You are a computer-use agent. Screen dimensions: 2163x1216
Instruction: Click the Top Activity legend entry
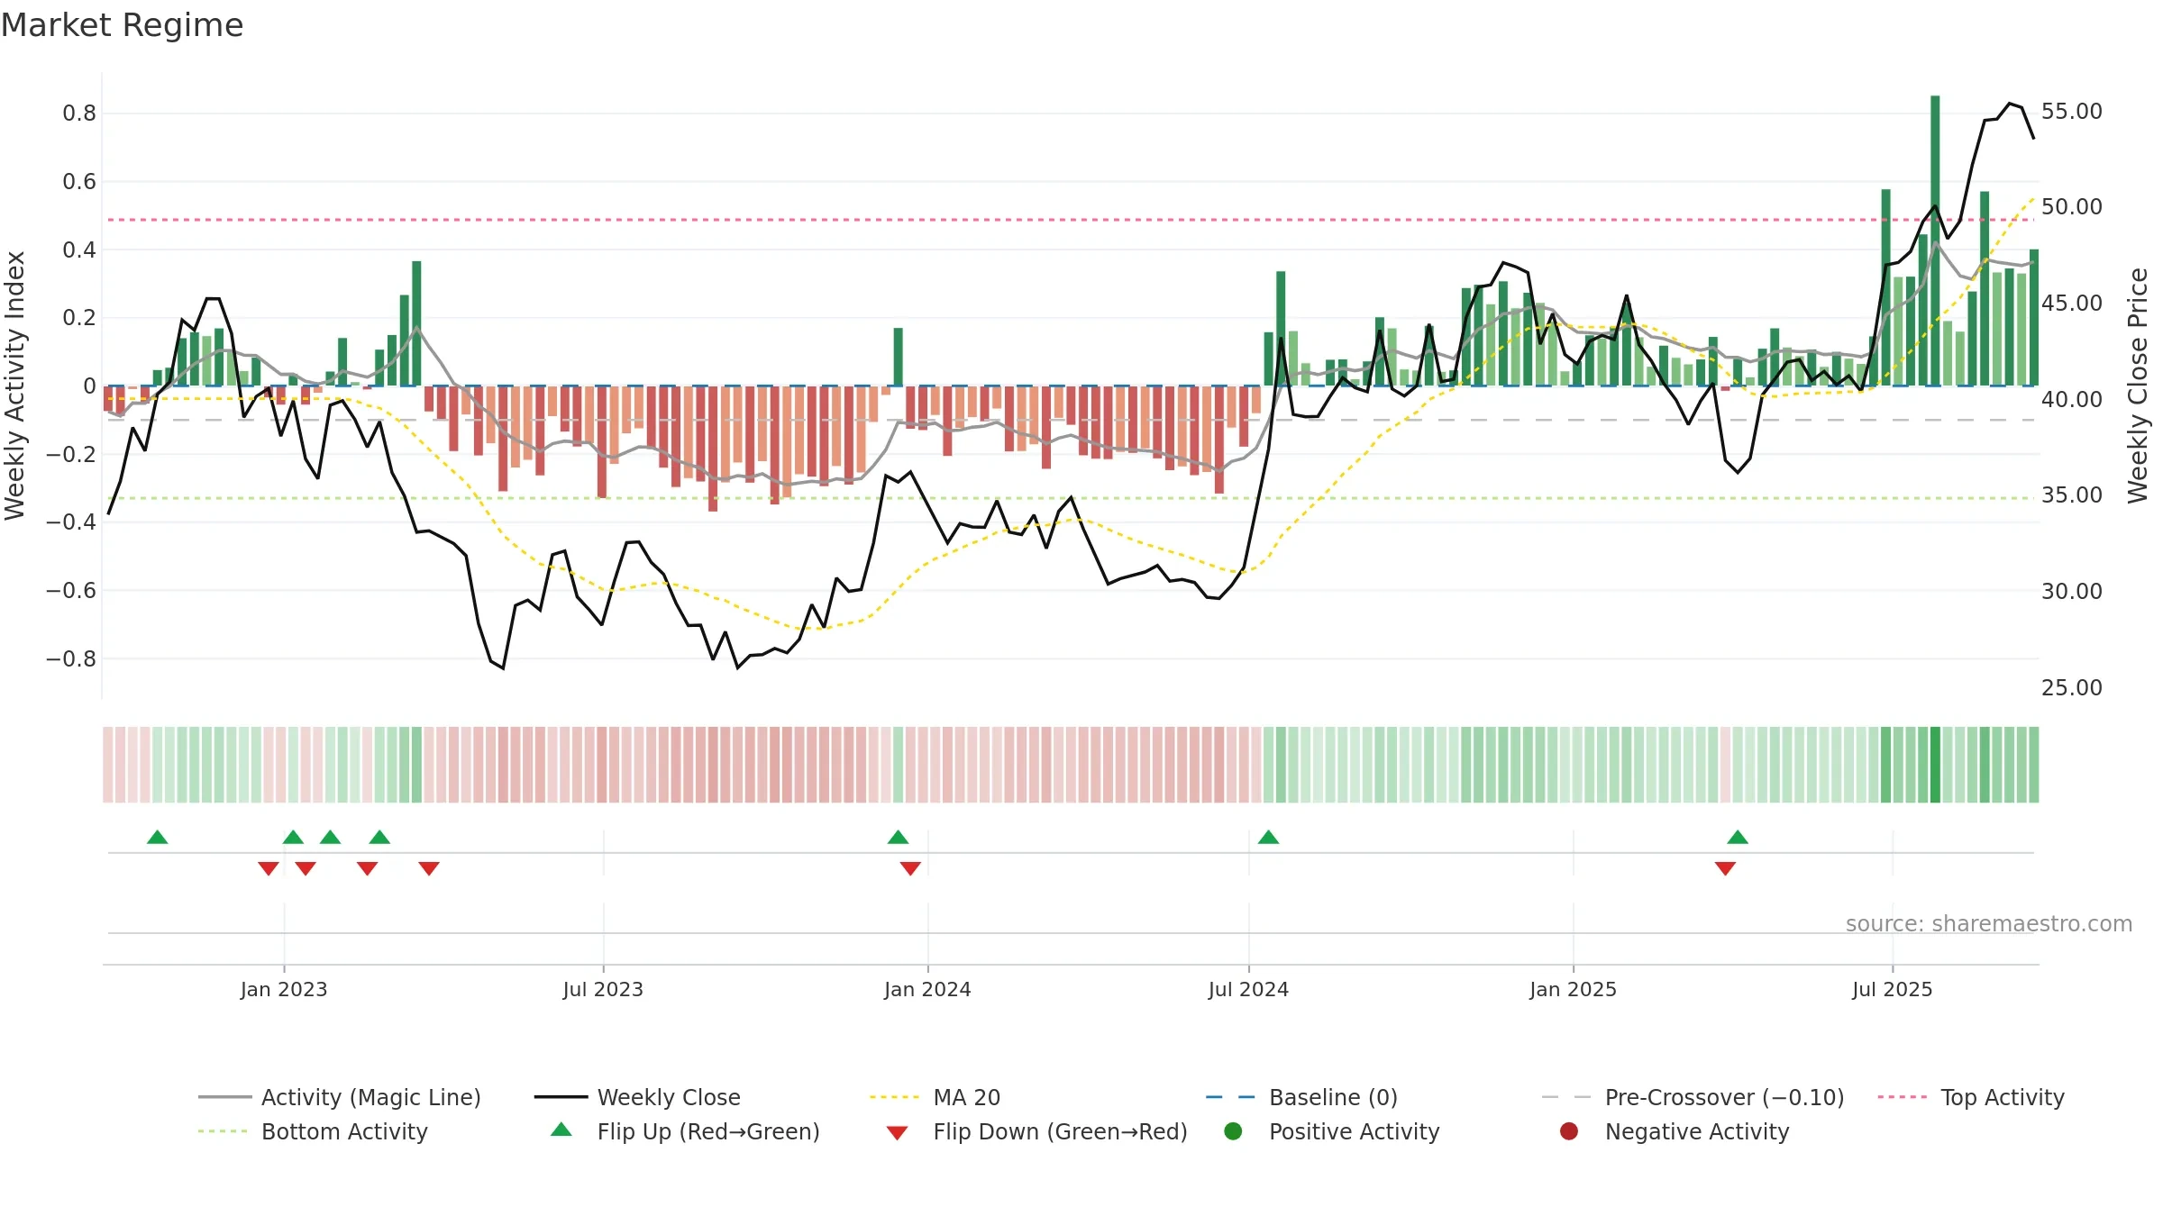pos(1971,1097)
